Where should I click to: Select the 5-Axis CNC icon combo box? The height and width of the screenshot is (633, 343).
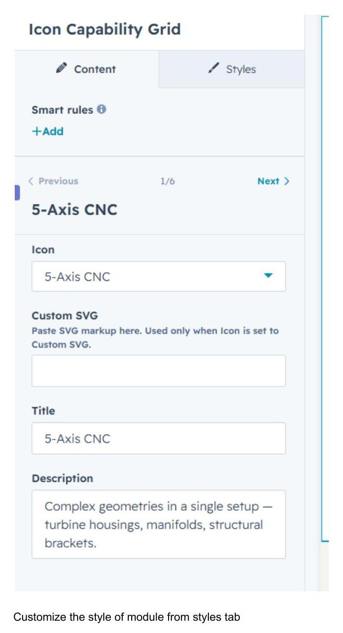pos(159,276)
